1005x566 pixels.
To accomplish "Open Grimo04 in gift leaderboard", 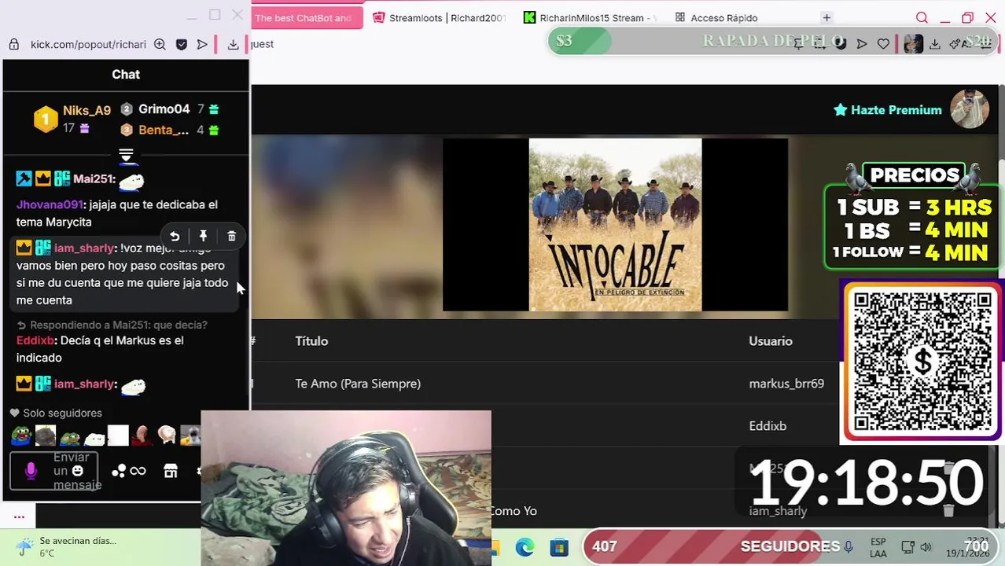I will [x=164, y=109].
